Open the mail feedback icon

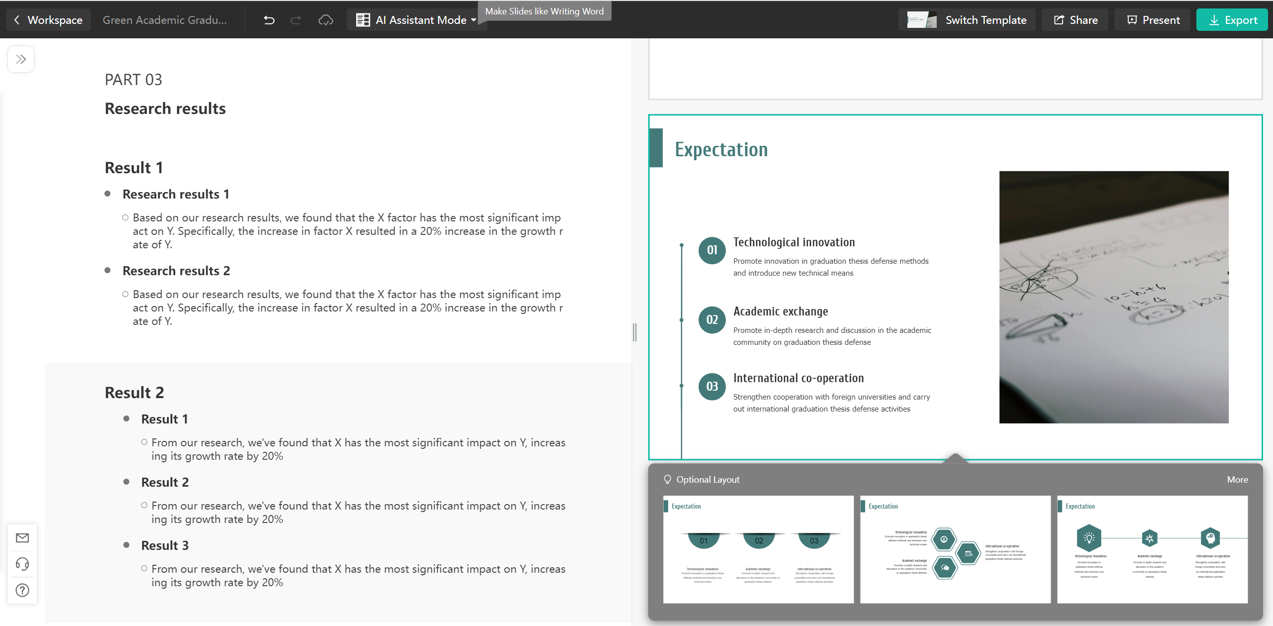[22, 538]
